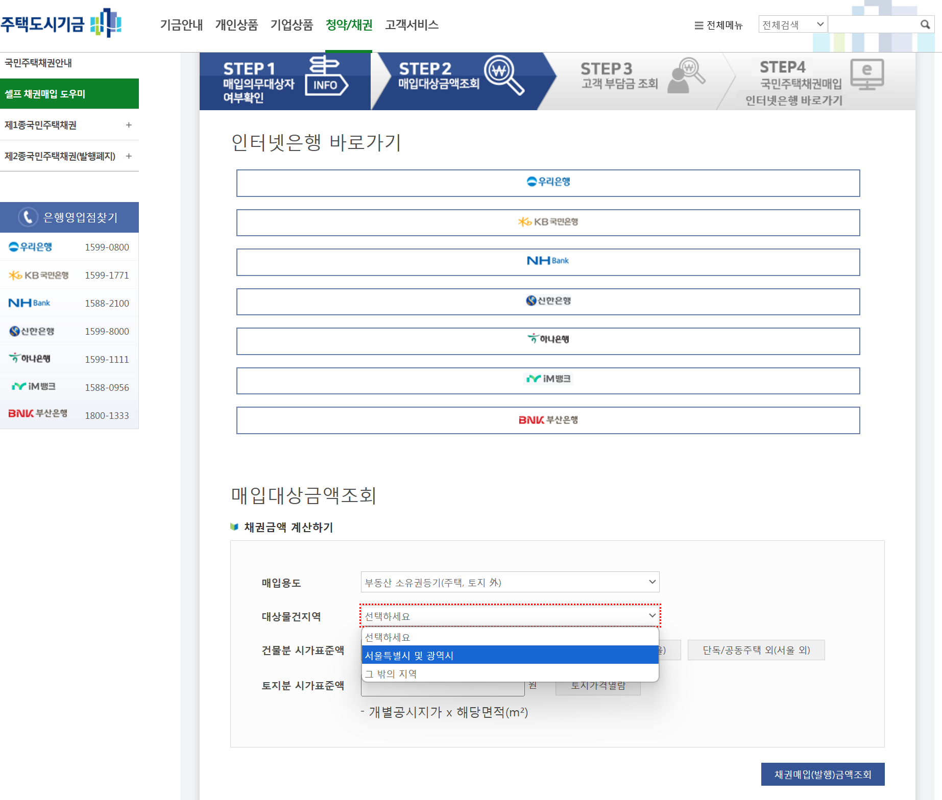This screenshot has width=942, height=800.
Task: Click NH Bank logo in sidebar list
Action: (29, 303)
